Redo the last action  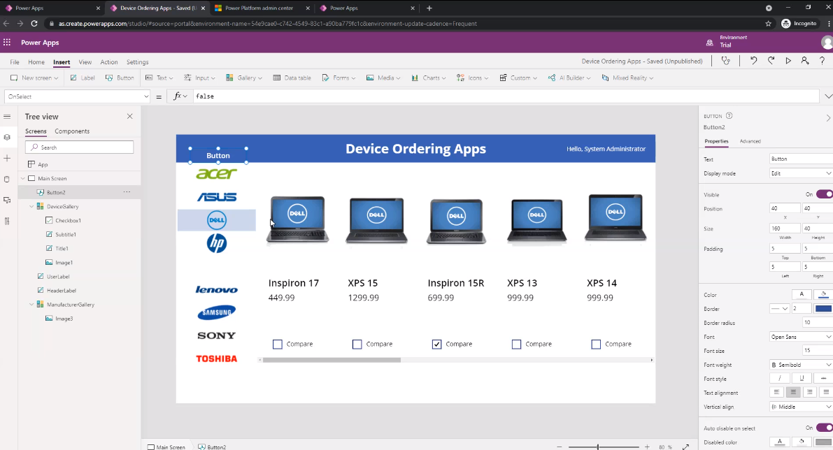(771, 61)
